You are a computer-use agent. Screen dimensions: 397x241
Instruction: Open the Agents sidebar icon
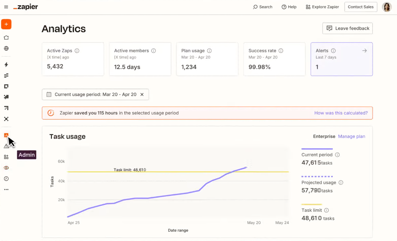pos(6,119)
